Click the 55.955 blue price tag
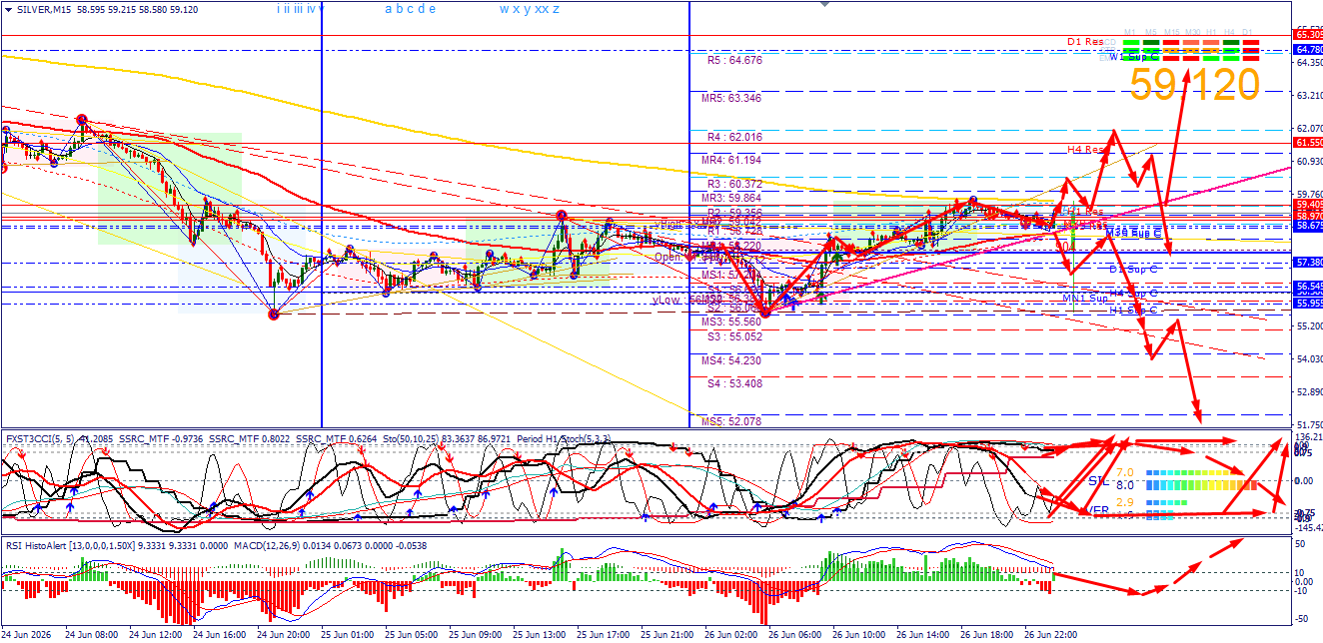 [1308, 303]
